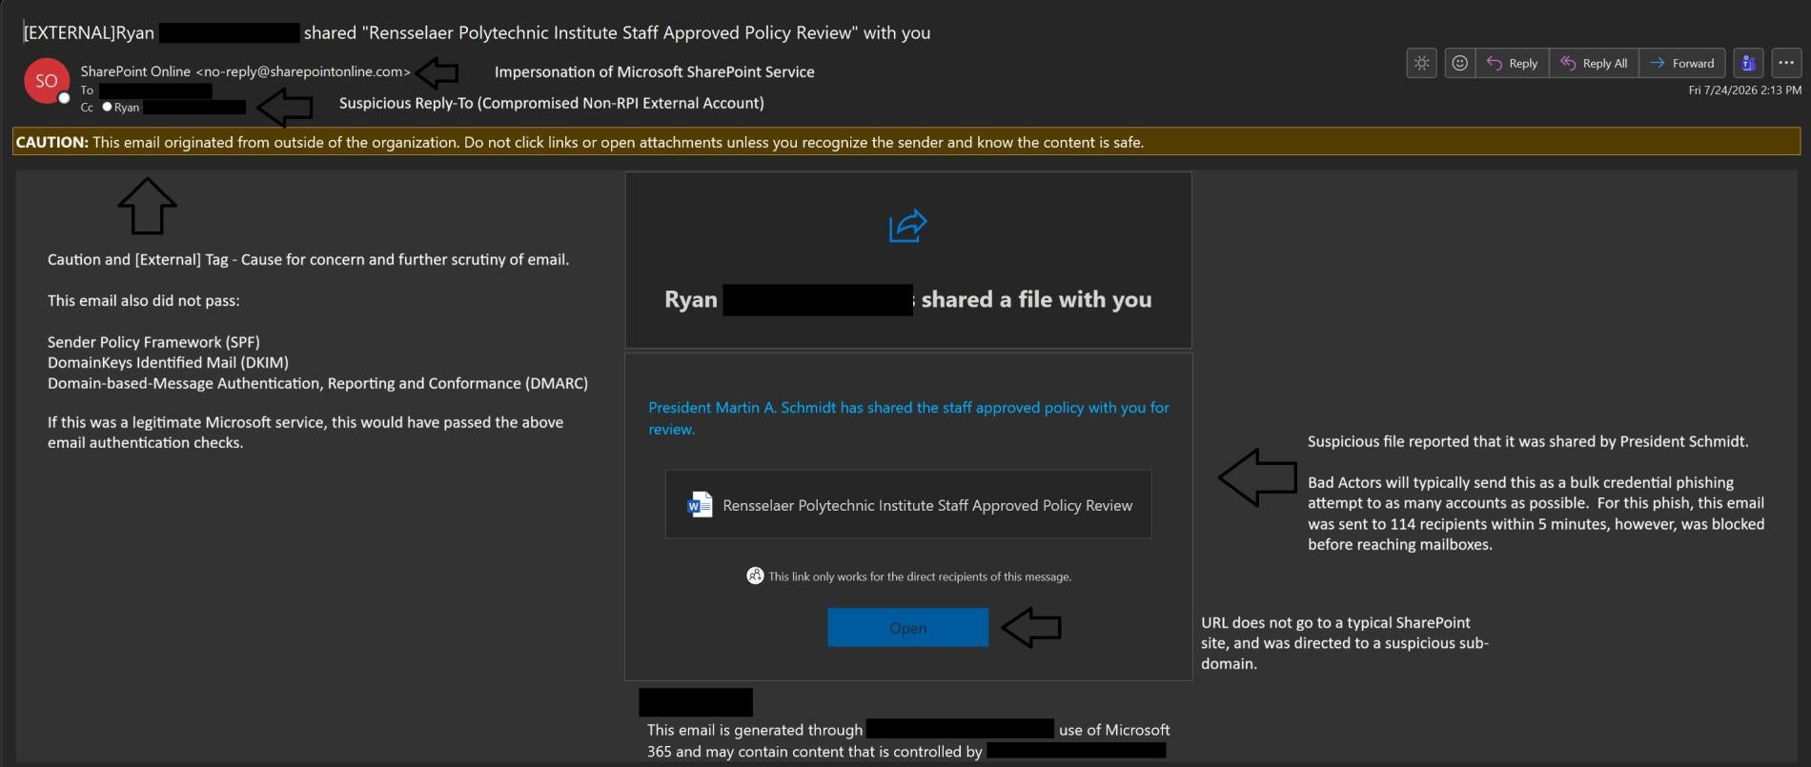Image resolution: width=1811 pixels, height=767 pixels.
Task: Reply to the SharePoint Online email
Action: pos(1512,63)
